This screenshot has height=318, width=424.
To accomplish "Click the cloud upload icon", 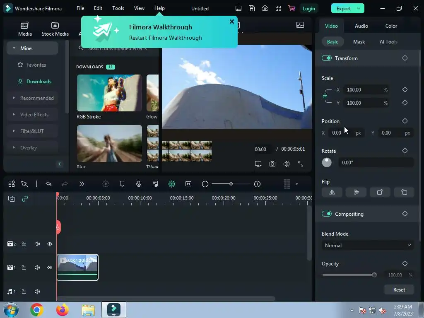I will pyautogui.click(x=265, y=8).
